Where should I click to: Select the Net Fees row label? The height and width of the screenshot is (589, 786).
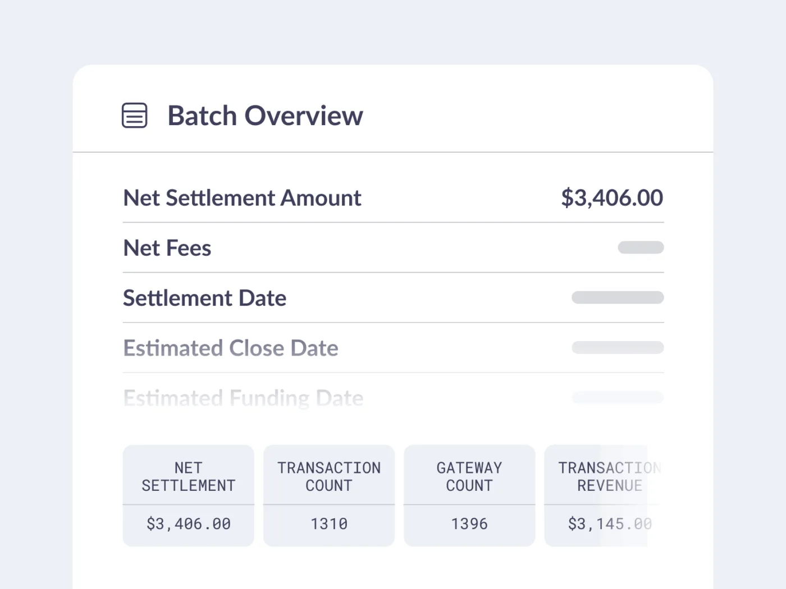[x=167, y=248]
